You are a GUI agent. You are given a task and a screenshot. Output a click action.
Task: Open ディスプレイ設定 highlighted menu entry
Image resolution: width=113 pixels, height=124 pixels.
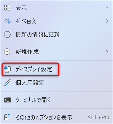point(30,69)
